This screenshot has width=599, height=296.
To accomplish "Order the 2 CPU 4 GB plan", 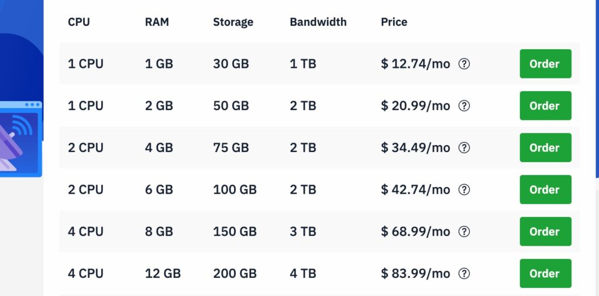I will pos(545,148).
